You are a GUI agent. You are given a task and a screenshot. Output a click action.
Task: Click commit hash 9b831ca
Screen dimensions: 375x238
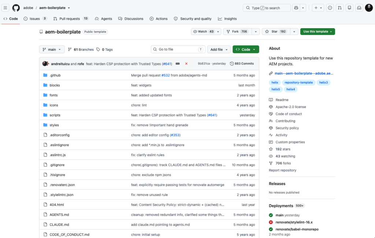click(x=204, y=64)
